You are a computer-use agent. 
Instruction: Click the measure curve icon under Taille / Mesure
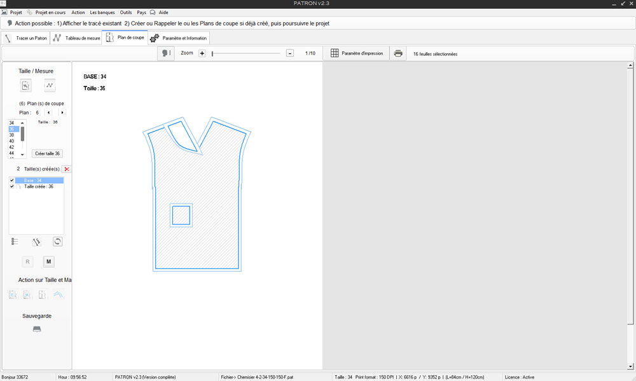(50, 85)
